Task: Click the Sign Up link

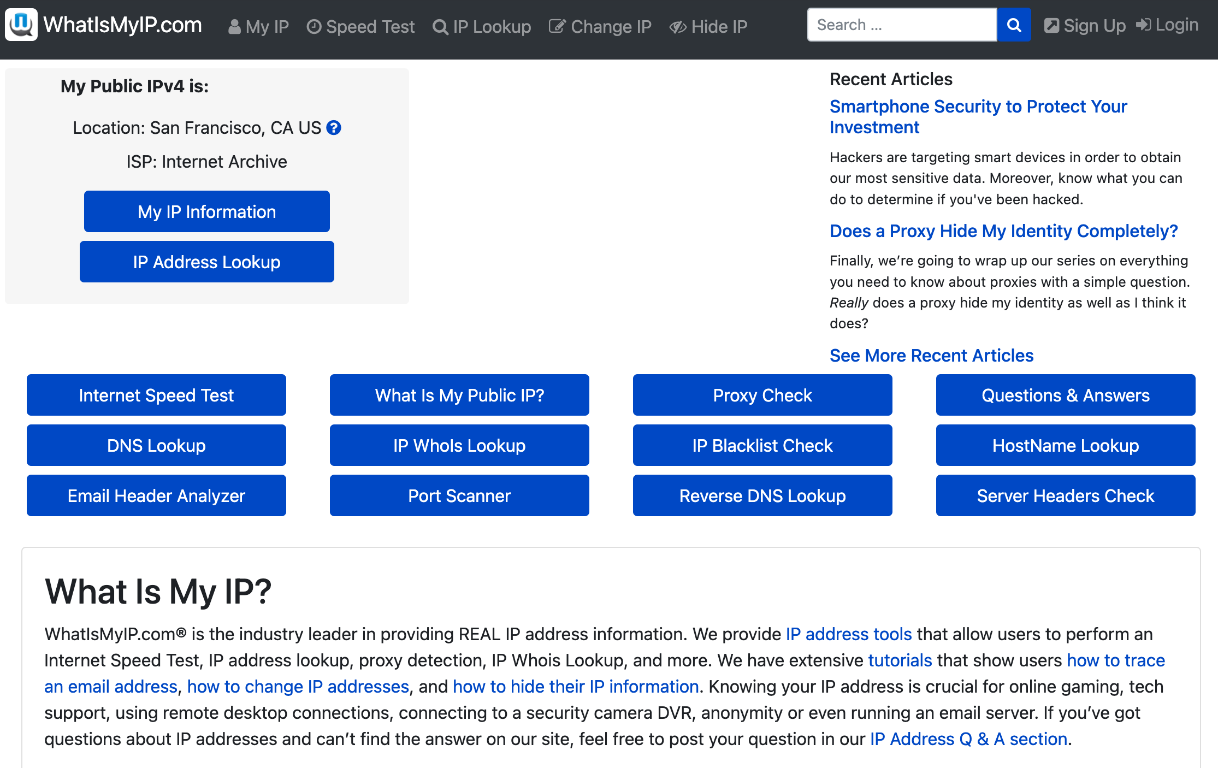Action: pyautogui.click(x=1085, y=25)
